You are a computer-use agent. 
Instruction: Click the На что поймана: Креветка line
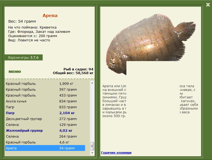(32, 27)
